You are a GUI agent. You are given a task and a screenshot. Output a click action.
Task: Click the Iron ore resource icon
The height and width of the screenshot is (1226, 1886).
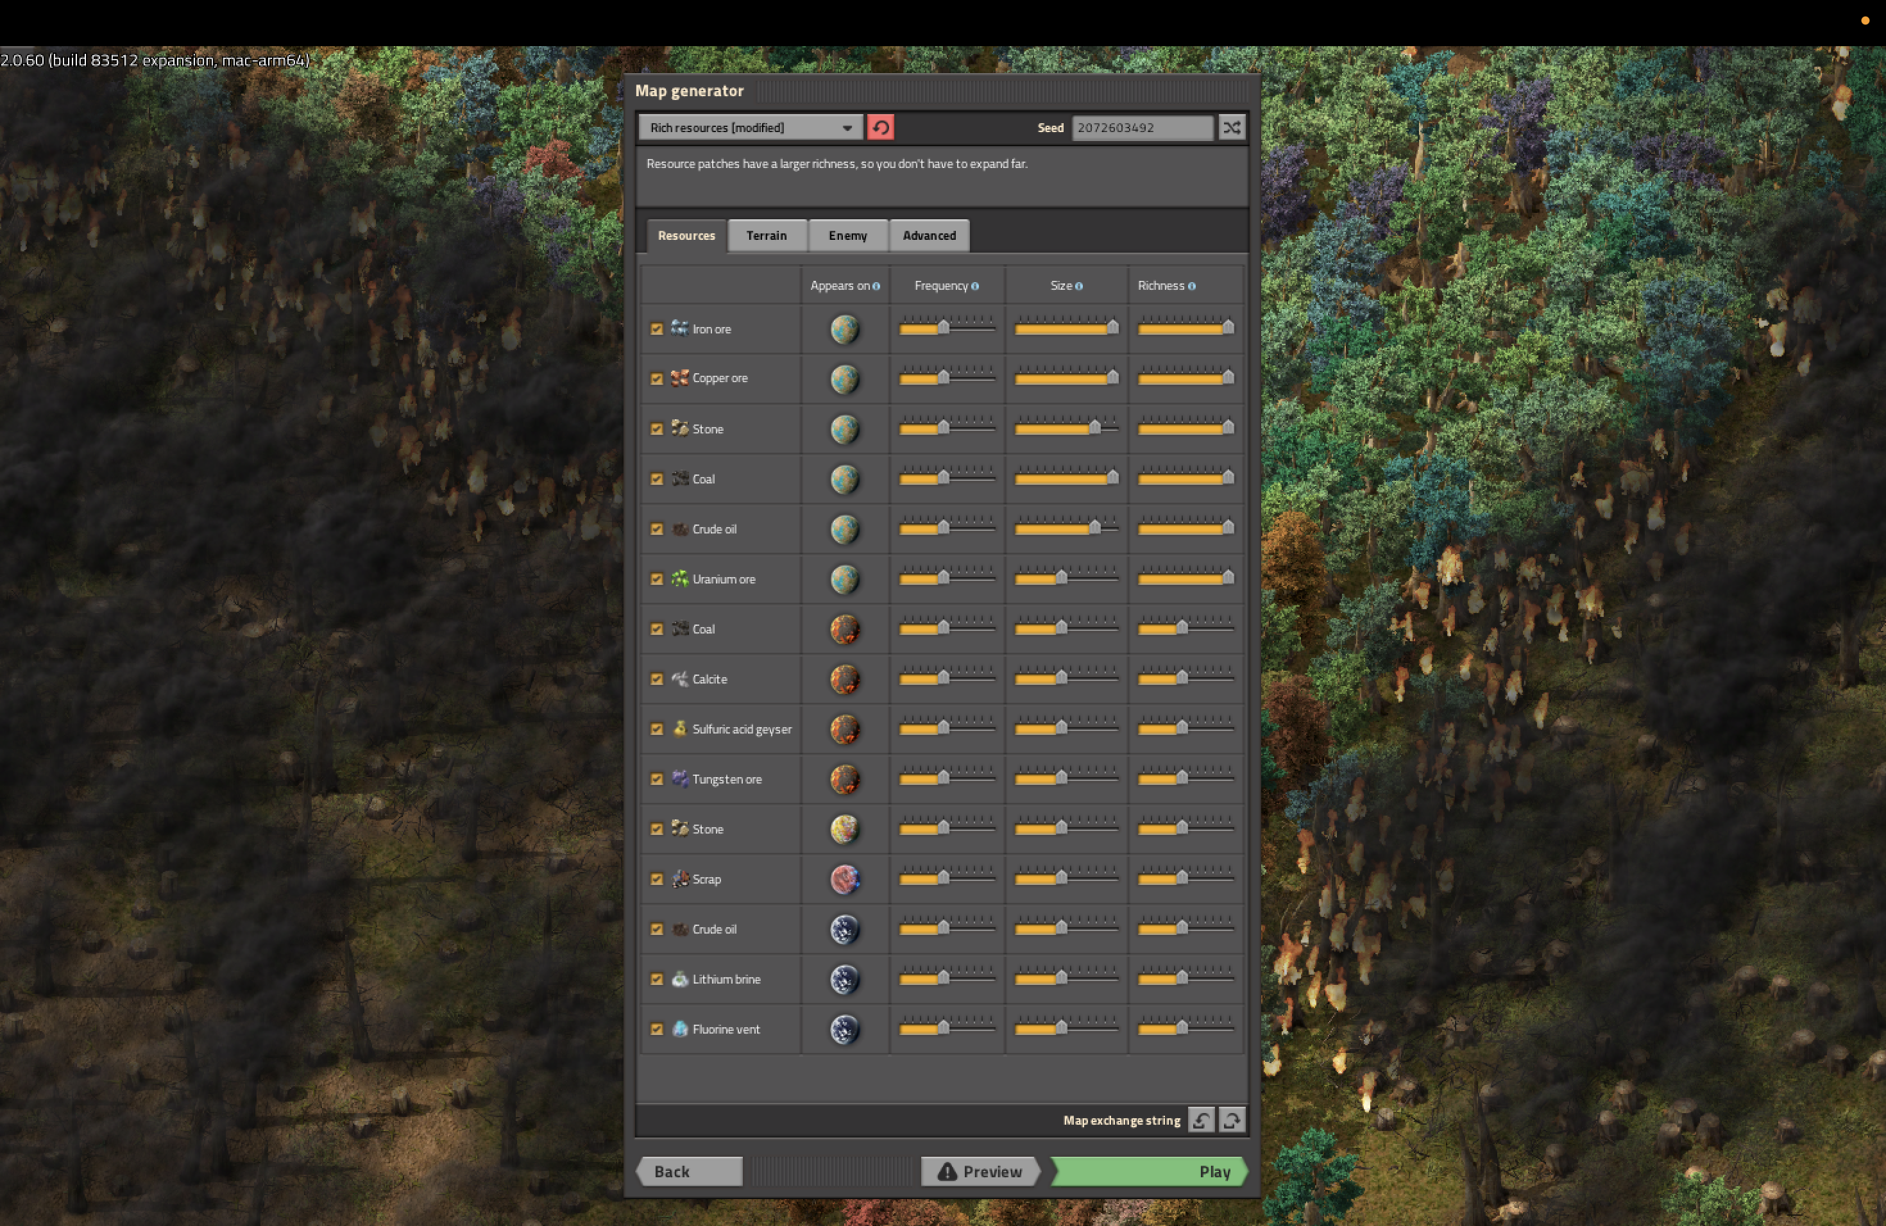[679, 328]
